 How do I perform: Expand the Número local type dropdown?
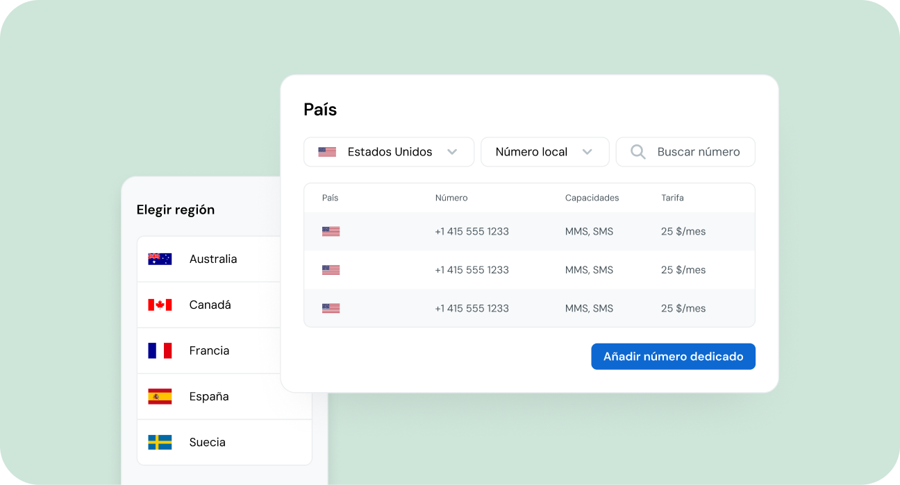point(544,152)
